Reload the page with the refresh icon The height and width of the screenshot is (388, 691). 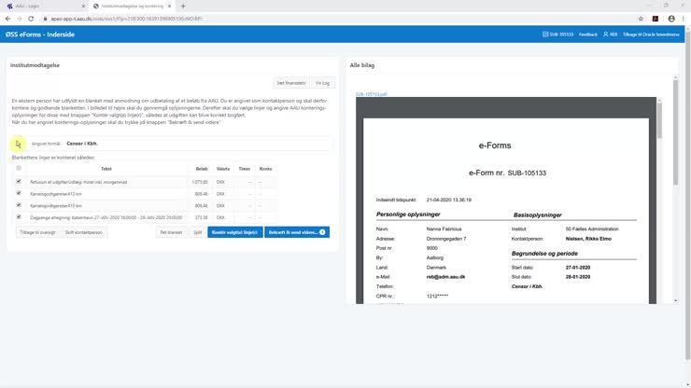(39, 18)
